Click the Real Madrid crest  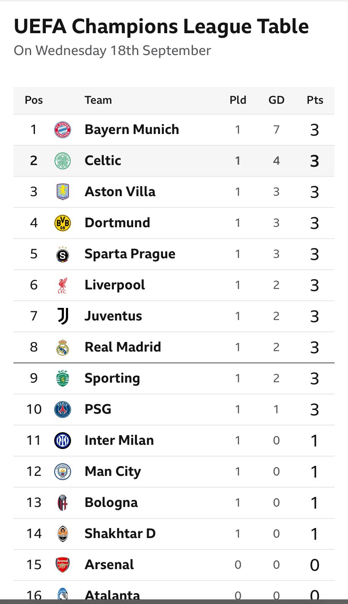63,347
